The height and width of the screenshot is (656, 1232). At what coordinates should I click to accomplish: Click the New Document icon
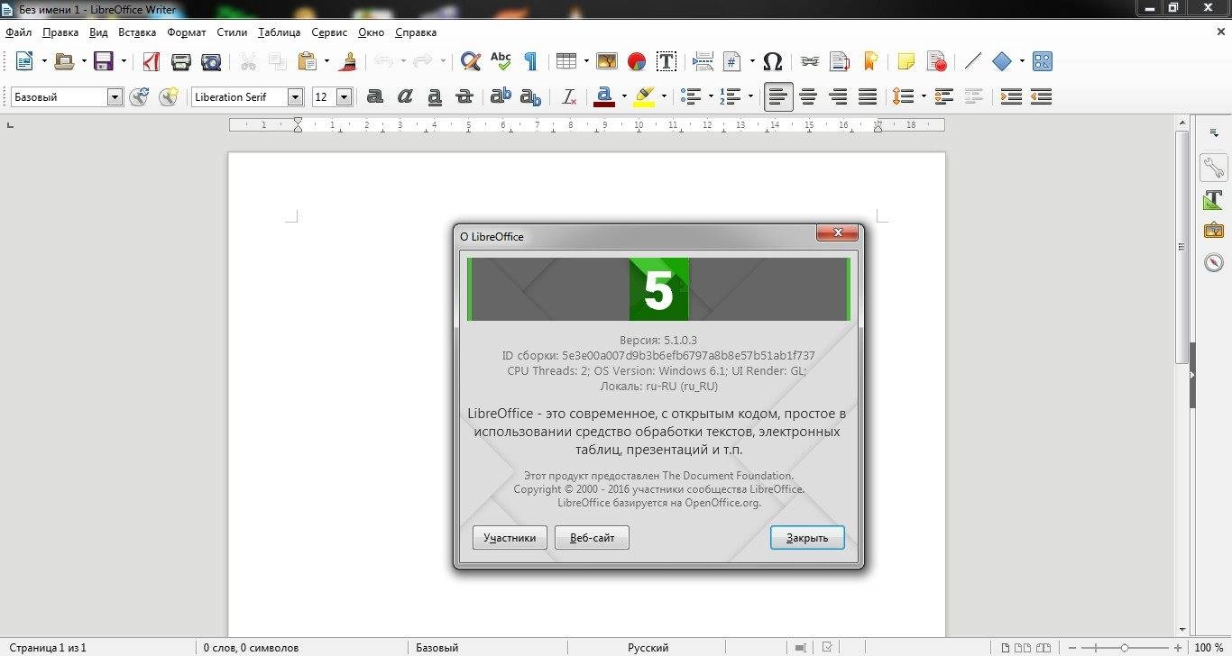coord(24,61)
